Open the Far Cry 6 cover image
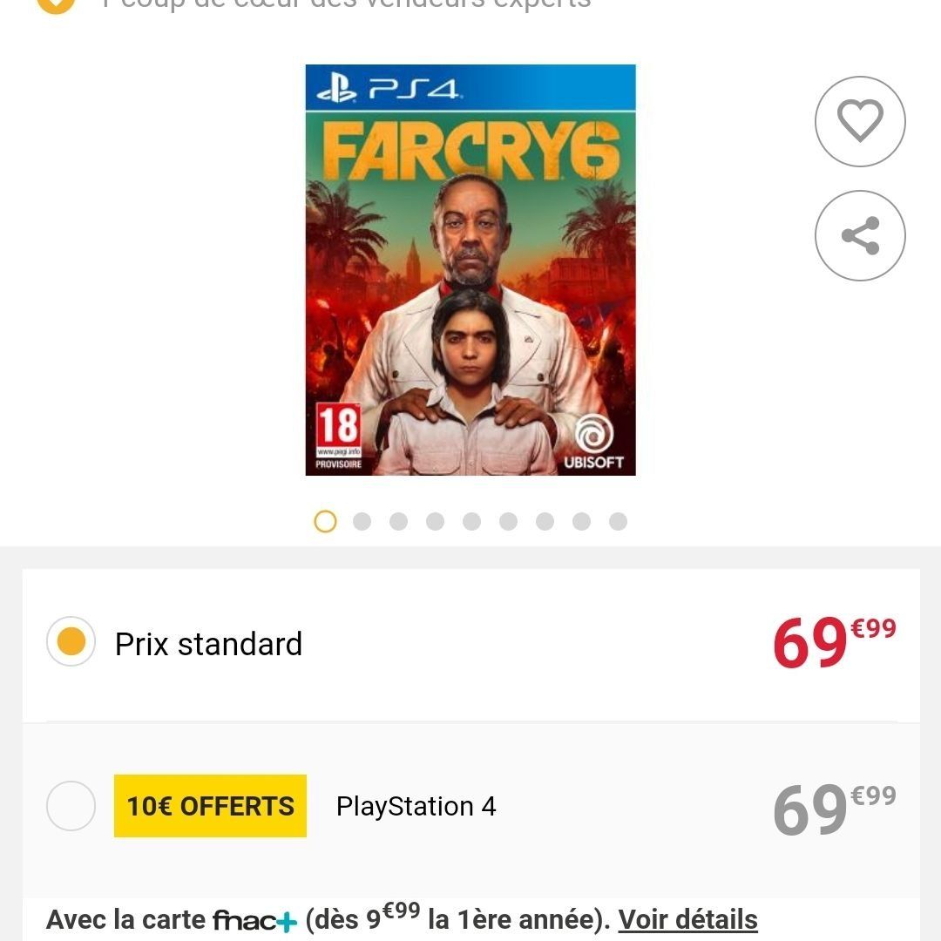Image resolution: width=941 pixels, height=941 pixels. 470,270
